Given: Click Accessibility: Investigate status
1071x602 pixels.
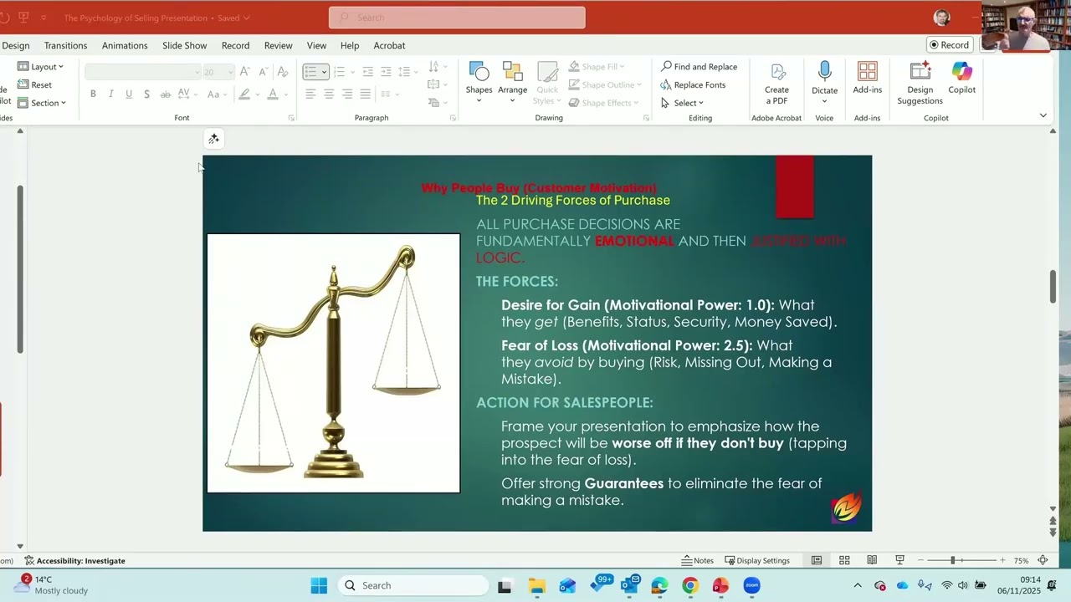Looking at the screenshot, I should click(x=74, y=560).
